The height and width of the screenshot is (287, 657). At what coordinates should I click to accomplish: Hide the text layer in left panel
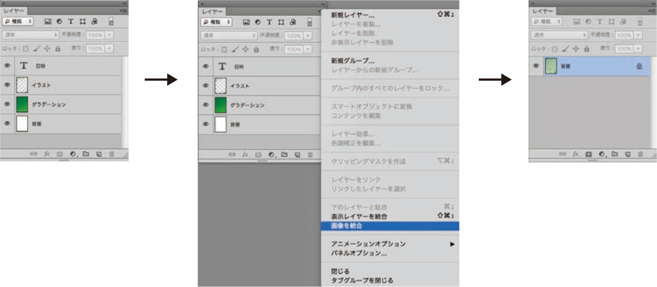pos(7,66)
